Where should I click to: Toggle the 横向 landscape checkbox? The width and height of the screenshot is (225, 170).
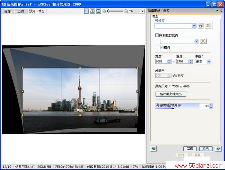(x=162, y=47)
